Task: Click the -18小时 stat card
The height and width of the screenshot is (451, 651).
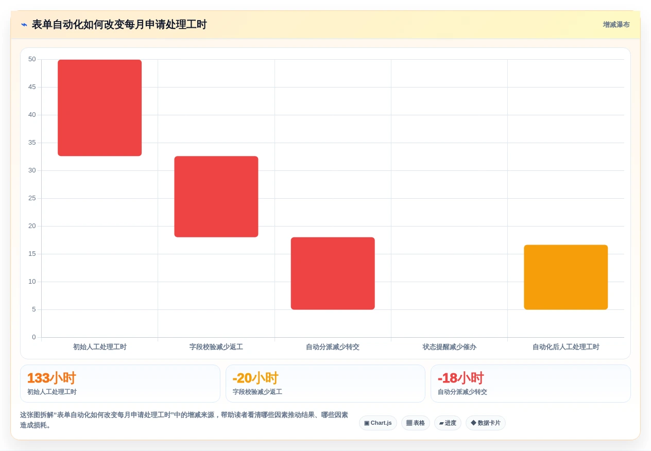Action: pos(530,384)
